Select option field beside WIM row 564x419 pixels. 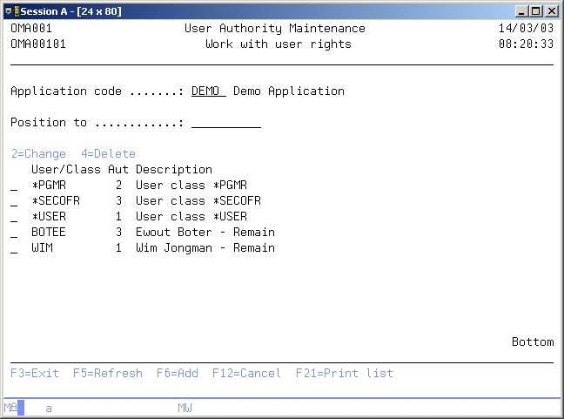pyautogui.click(x=14, y=248)
